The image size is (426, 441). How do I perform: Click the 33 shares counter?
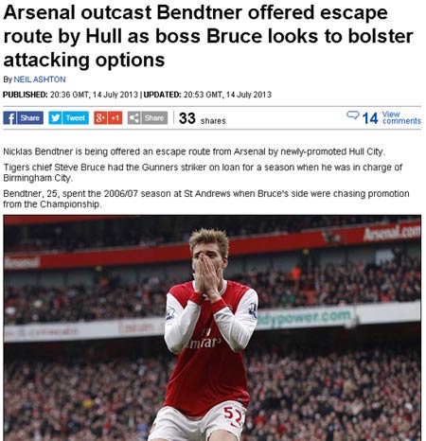(x=203, y=118)
